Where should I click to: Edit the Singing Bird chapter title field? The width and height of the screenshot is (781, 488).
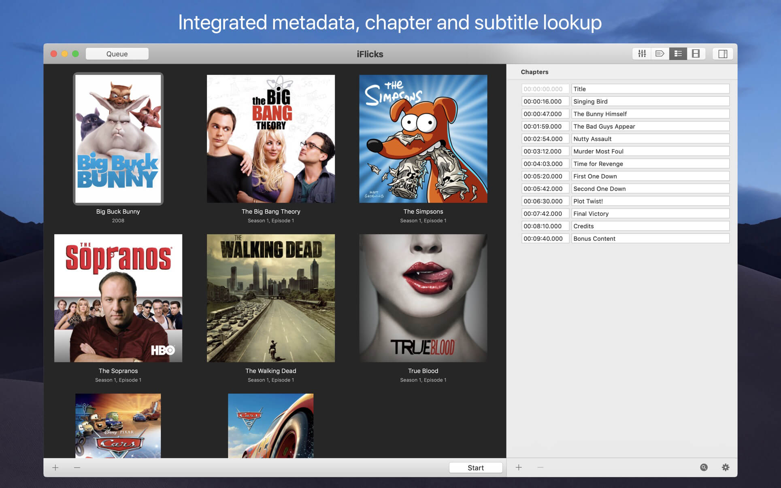click(x=650, y=102)
